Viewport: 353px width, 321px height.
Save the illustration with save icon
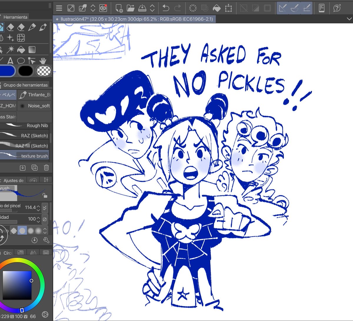point(142,8)
